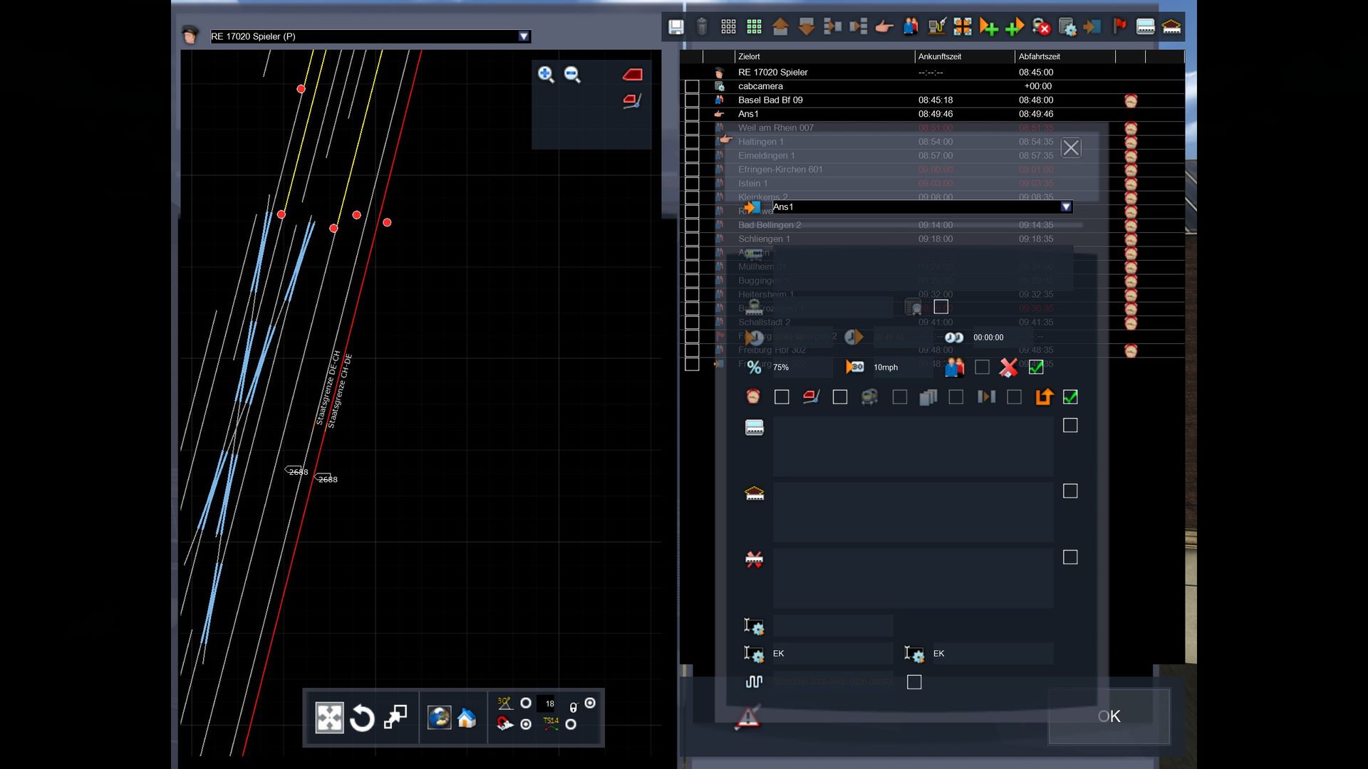Image resolution: width=1368 pixels, height=769 pixels.
Task: Uncheck the green checkbox next to orange arrow
Action: [1070, 397]
